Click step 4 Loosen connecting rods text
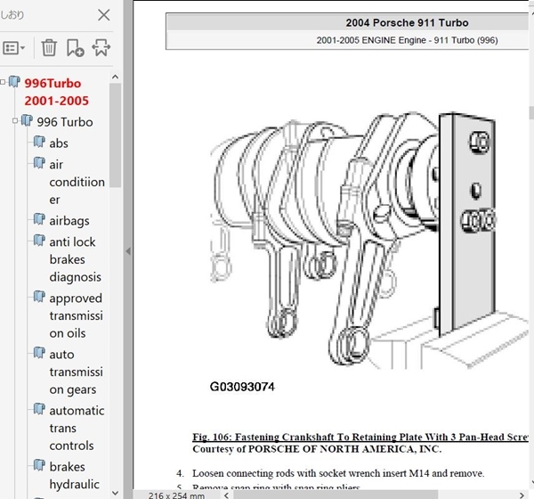534x499 pixels. (338, 473)
